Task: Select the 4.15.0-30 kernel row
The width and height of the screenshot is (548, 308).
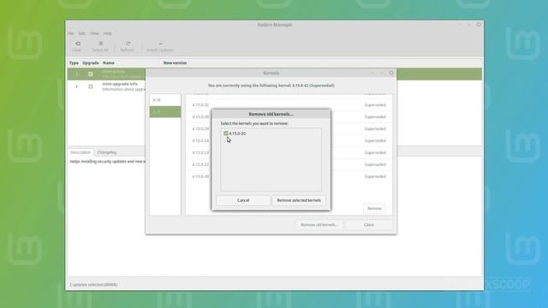Action: coord(289,116)
